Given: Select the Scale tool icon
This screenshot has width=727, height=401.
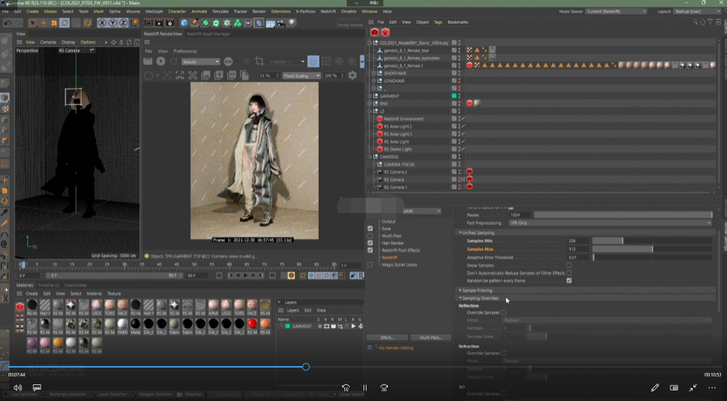Looking at the screenshot, I should pos(54,23).
